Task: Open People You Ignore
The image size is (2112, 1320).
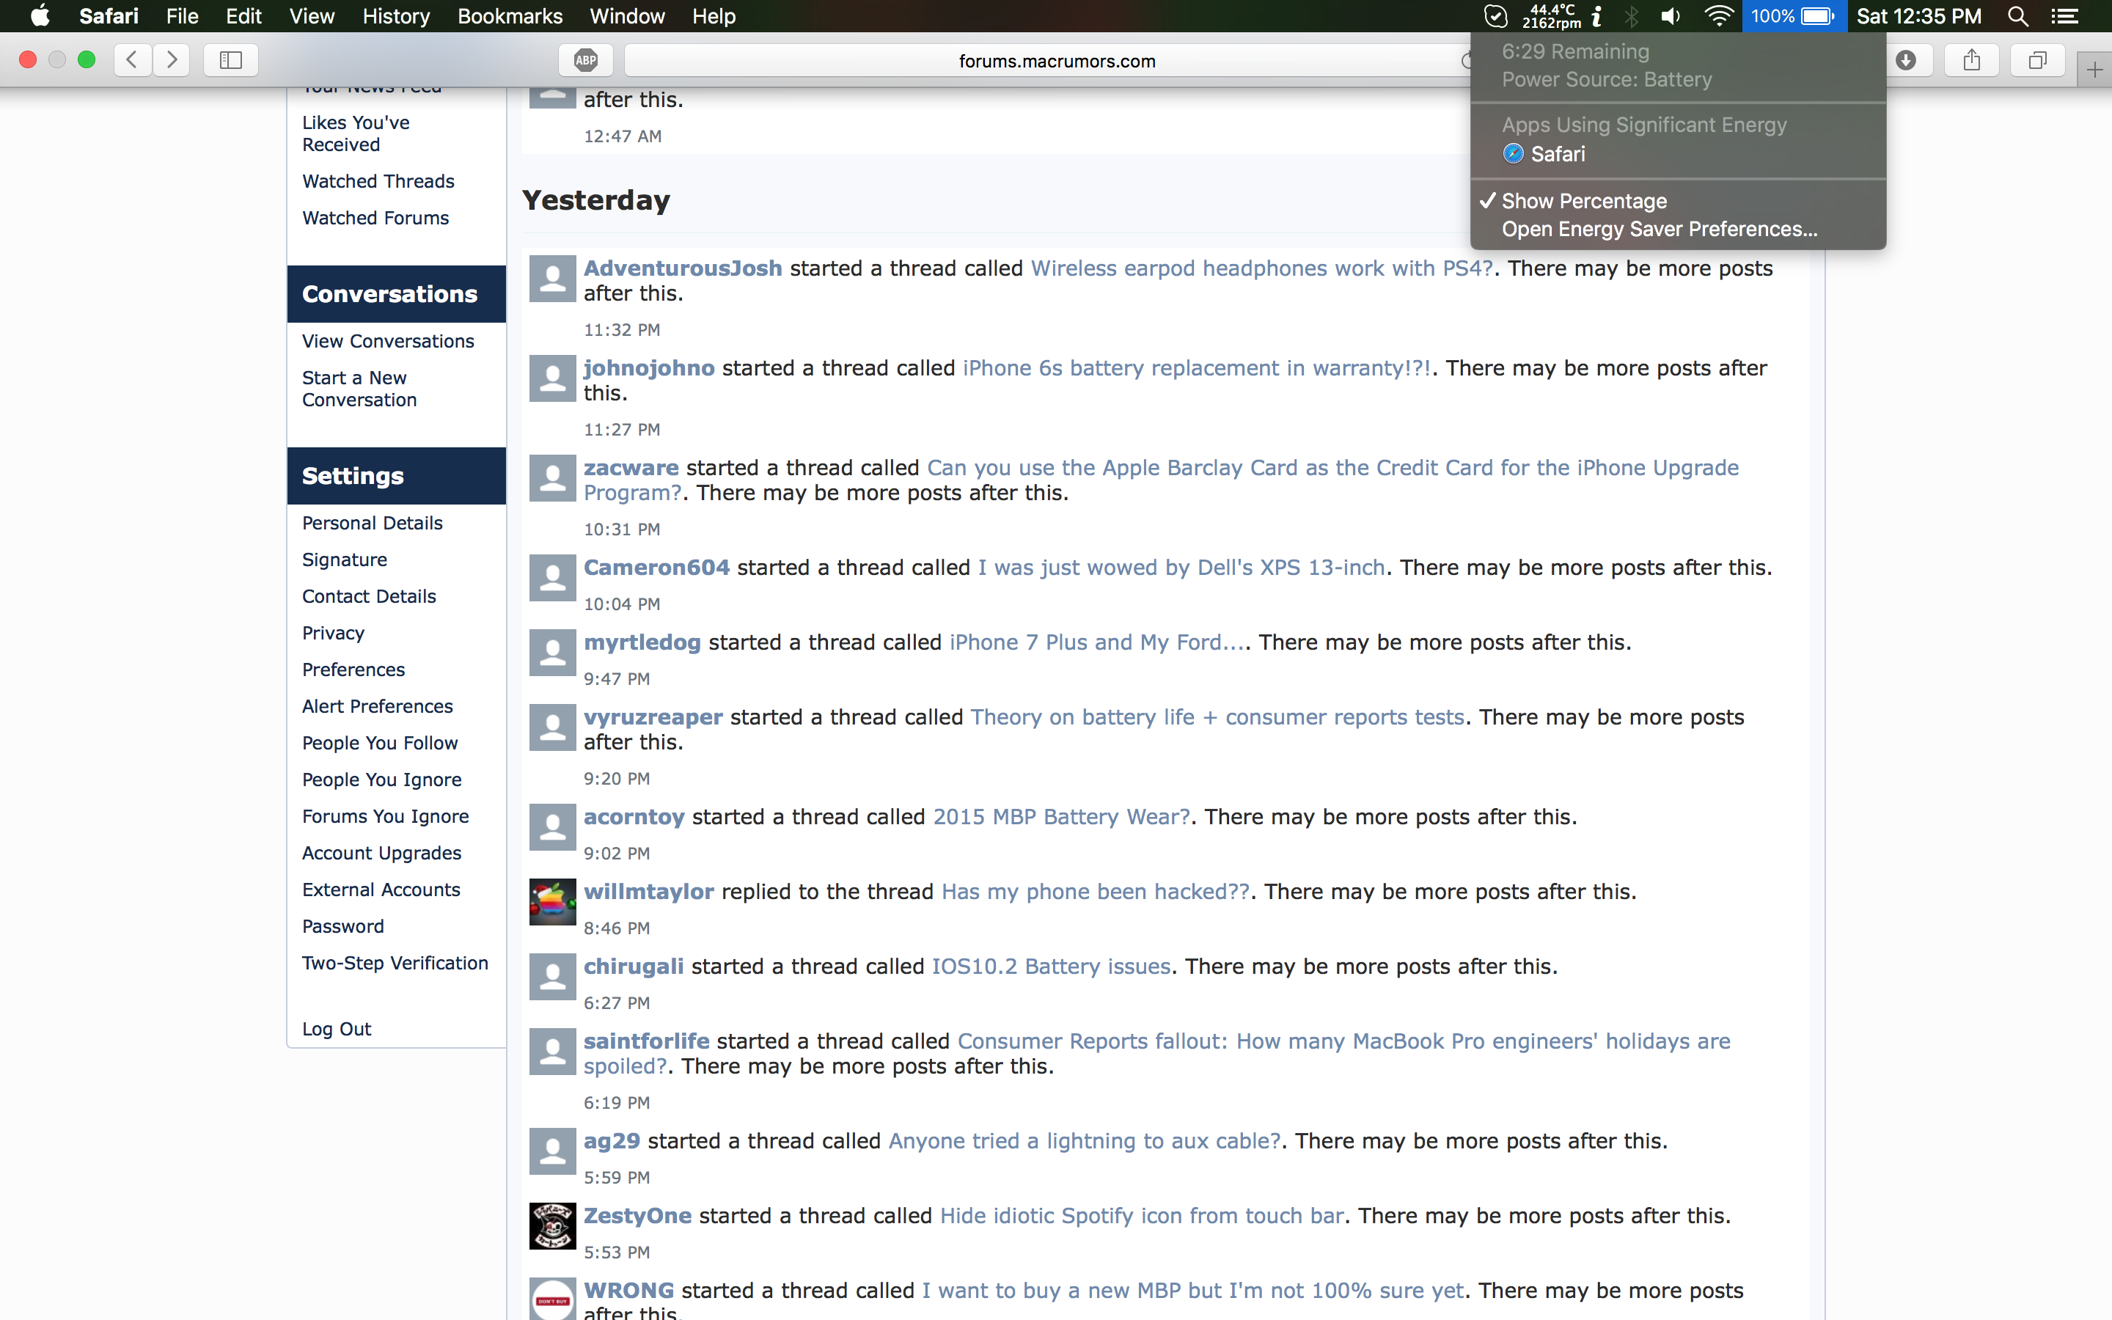Action: pos(381,779)
